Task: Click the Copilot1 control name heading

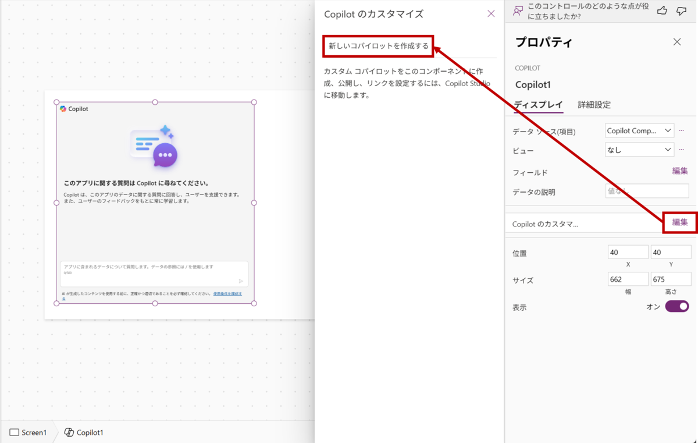Action: [533, 85]
